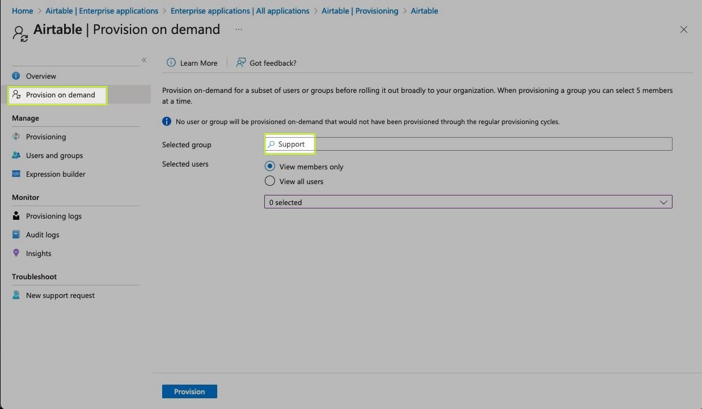Expand the 0 selected users dropdown
Image resolution: width=702 pixels, height=409 pixels.
468,202
